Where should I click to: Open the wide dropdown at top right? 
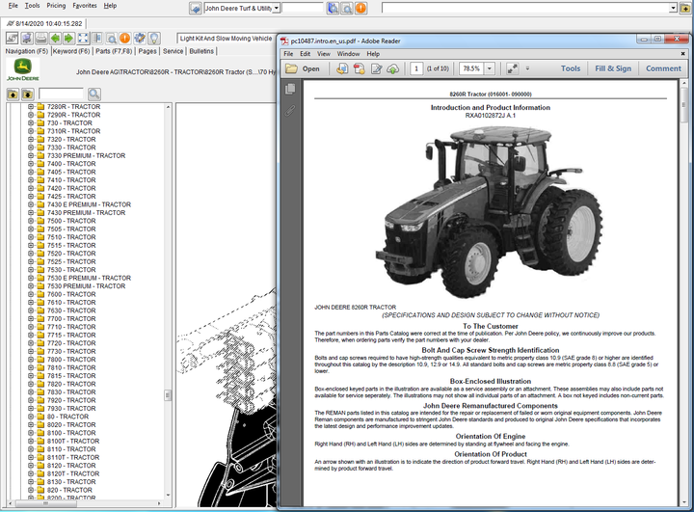click(673, 8)
